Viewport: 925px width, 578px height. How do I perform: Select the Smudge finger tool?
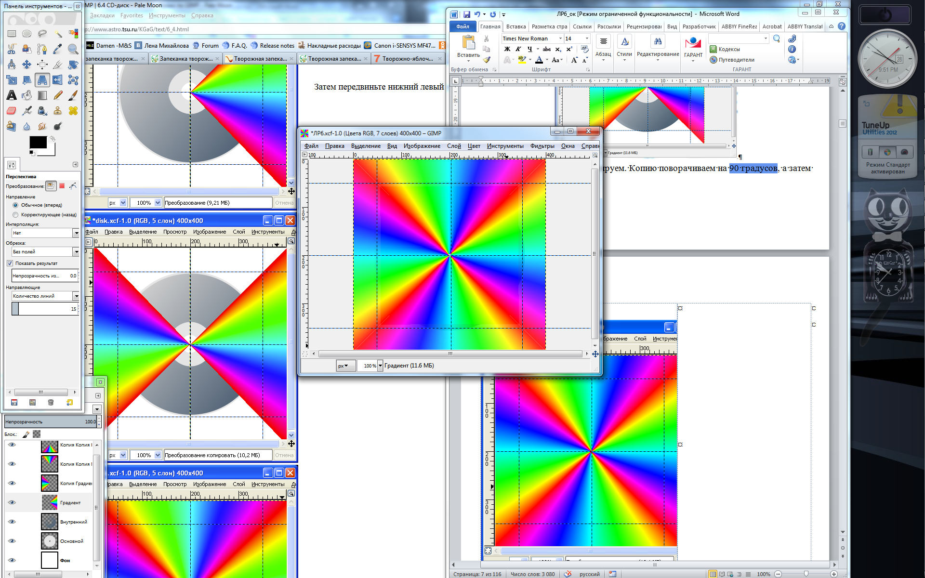42,126
